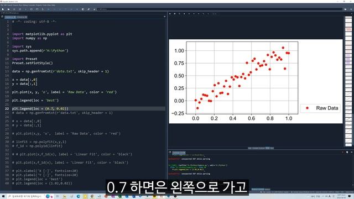Open the Help menu
This screenshot has height=199, width=354.
[54, 5]
